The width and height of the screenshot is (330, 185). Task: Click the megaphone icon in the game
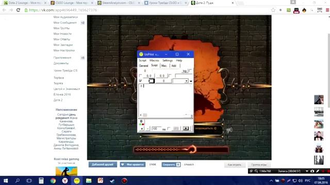(x=229, y=130)
